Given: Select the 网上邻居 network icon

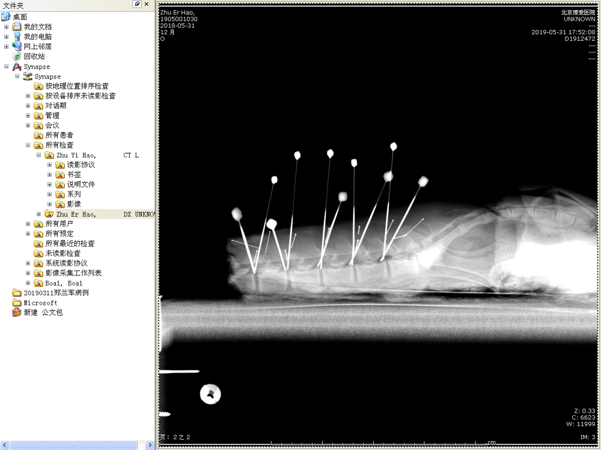Looking at the screenshot, I should pyautogui.click(x=16, y=46).
